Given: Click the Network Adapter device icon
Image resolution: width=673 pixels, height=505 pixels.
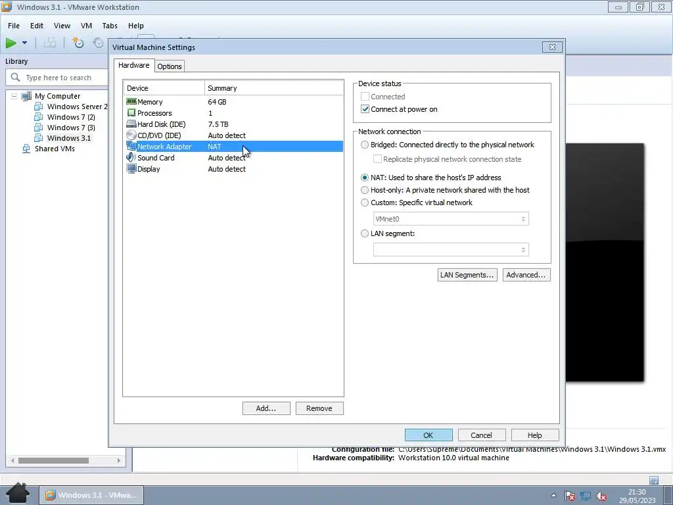Looking at the screenshot, I should tap(131, 146).
